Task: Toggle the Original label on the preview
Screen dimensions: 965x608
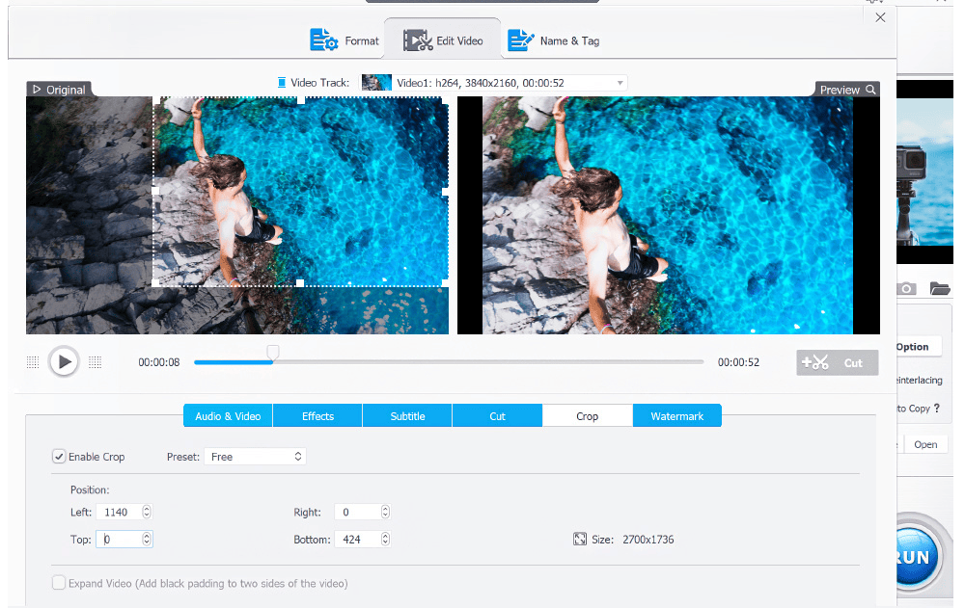Action: (58, 89)
